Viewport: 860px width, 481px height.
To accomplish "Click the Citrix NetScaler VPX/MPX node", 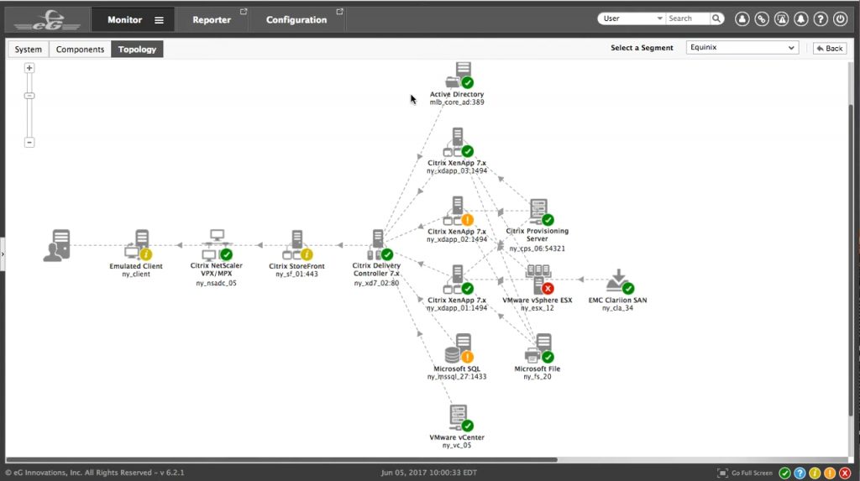I will coord(218,245).
